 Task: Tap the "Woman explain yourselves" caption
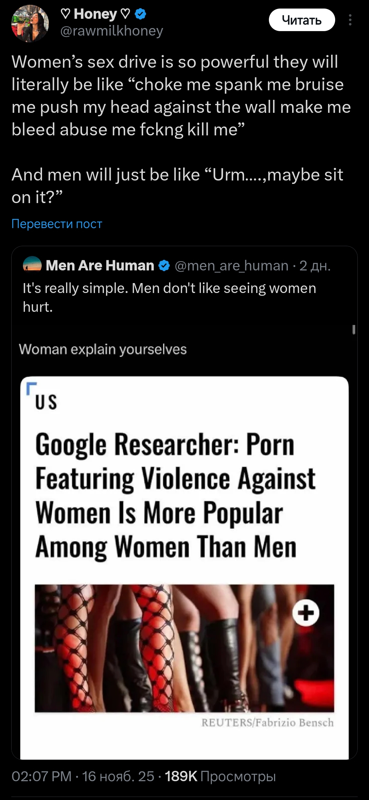point(103,349)
